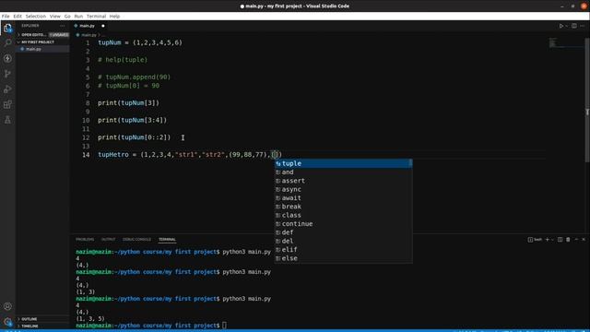Image resolution: width=590 pixels, height=332 pixels.
Task: Open the Extensions view
Action: click(x=7, y=104)
